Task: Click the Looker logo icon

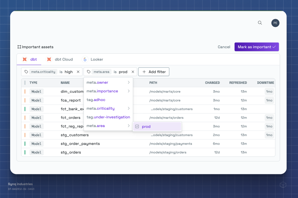Action: pyautogui.click(x=85, y=59)
